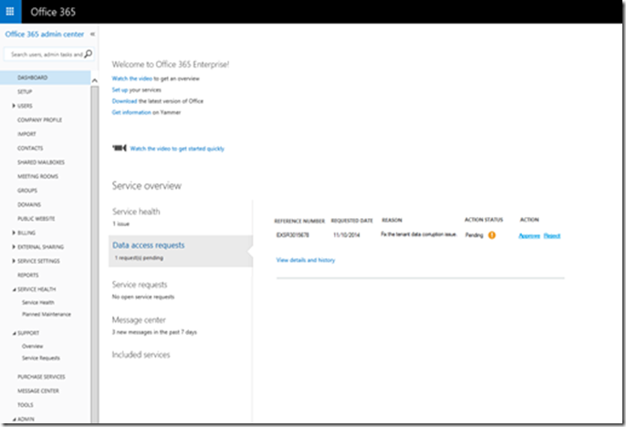This screenshot has height=427, width=626.
Task: Open Planned Maintenance sub-item
Action: point(47,315)
